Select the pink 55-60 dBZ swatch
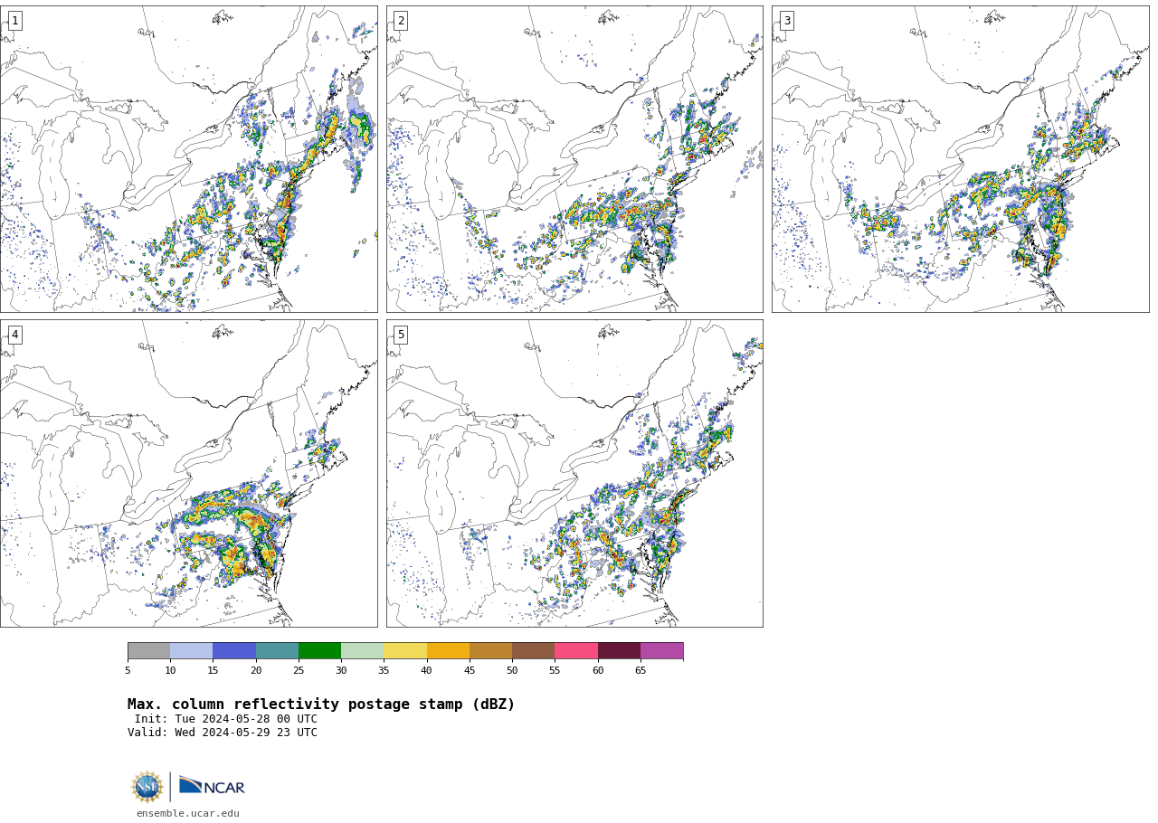 [576, 651]
